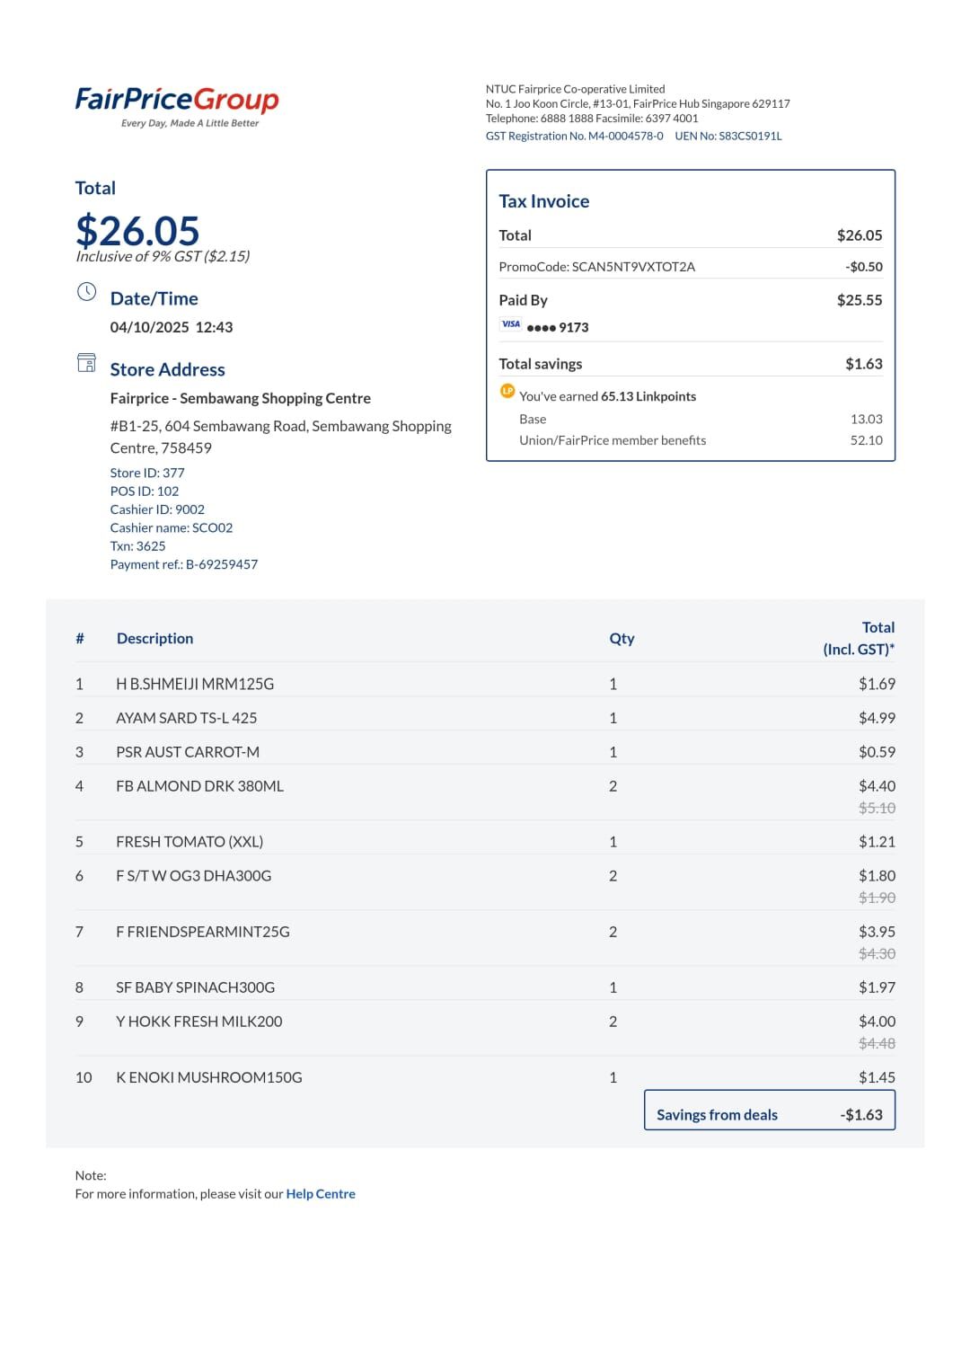The image size is (970, 1372).
Task: Click the $3.95 price for FRIENDSPEARMINT
Action: tap(877, 932)
